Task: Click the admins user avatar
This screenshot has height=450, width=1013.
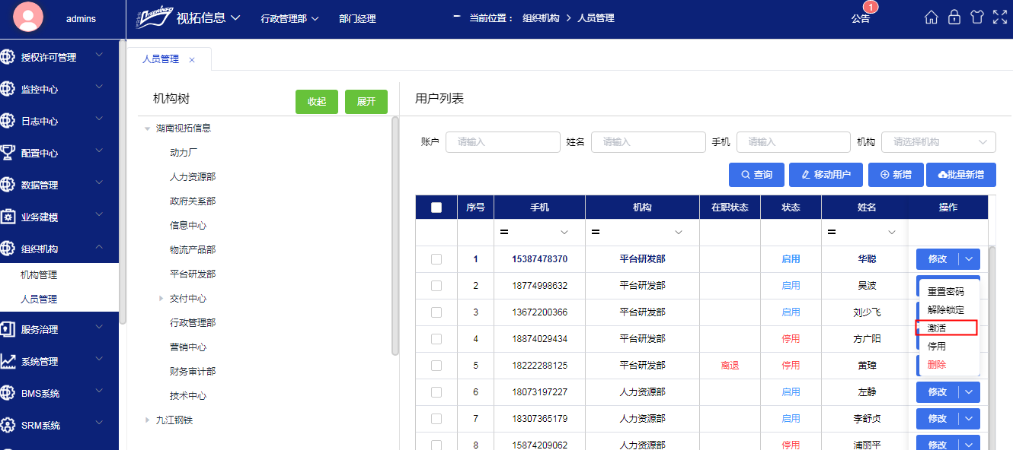Action: click(28, 18)
